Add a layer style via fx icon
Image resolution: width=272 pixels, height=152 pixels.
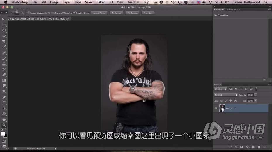coord(236,147)
